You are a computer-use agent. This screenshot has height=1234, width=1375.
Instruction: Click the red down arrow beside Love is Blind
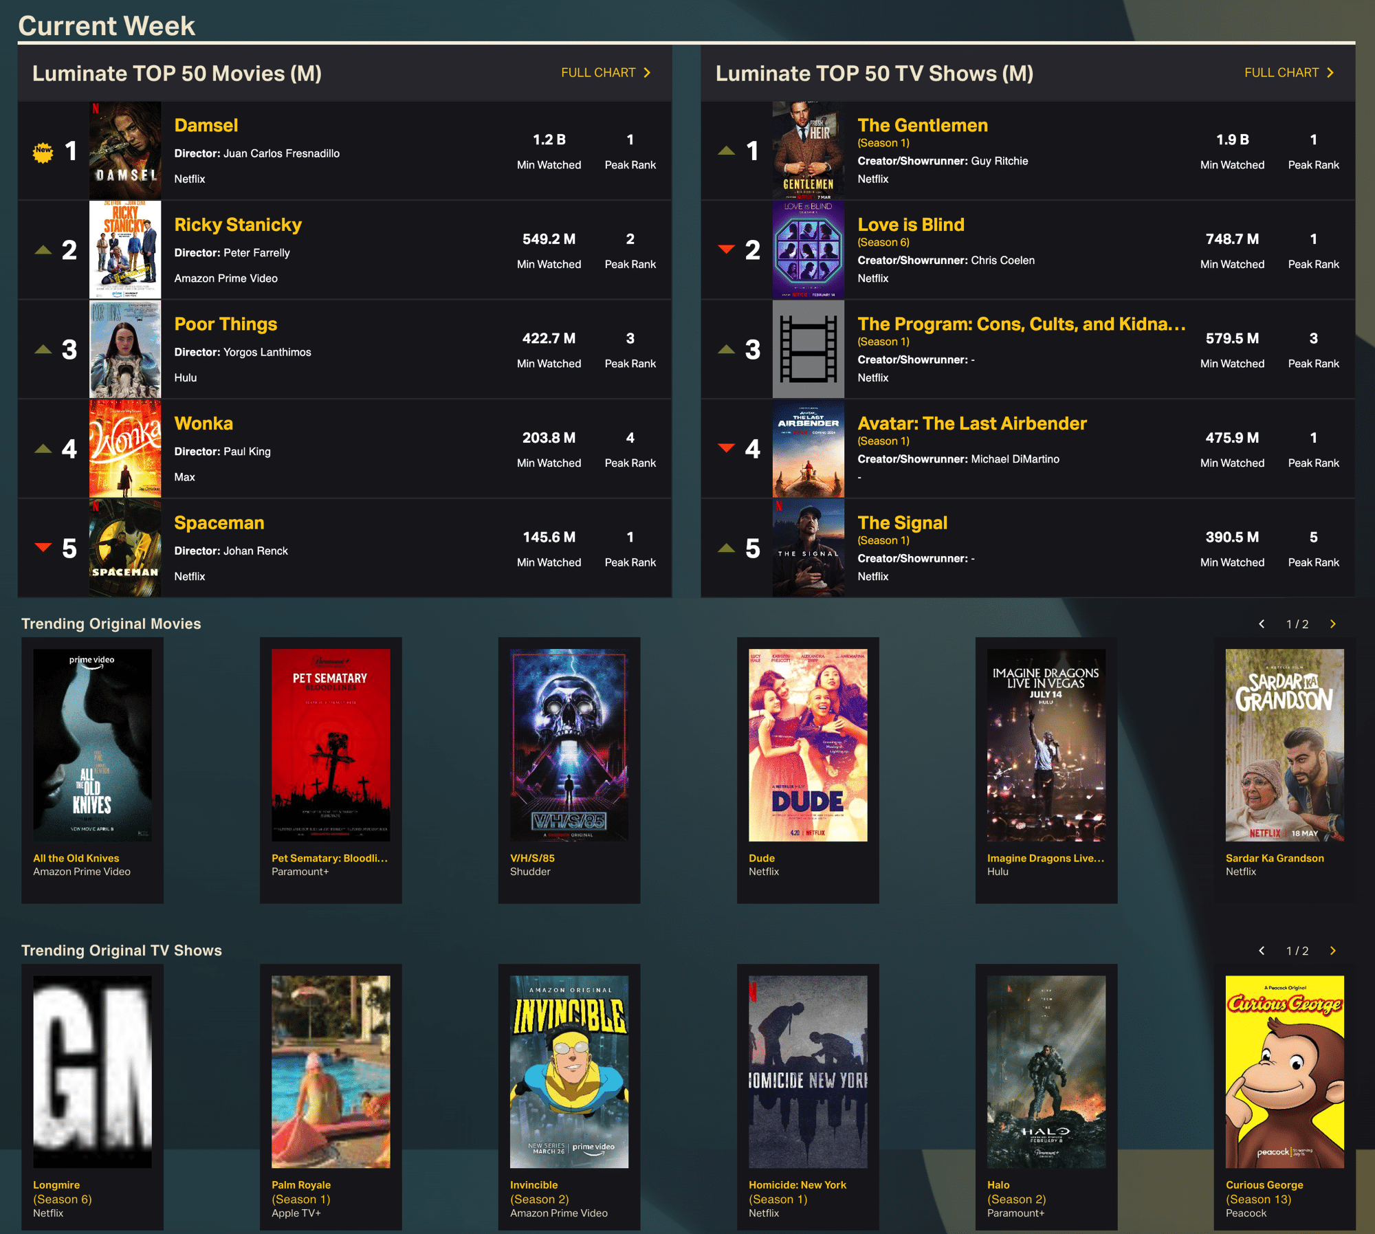coord(725,249)
